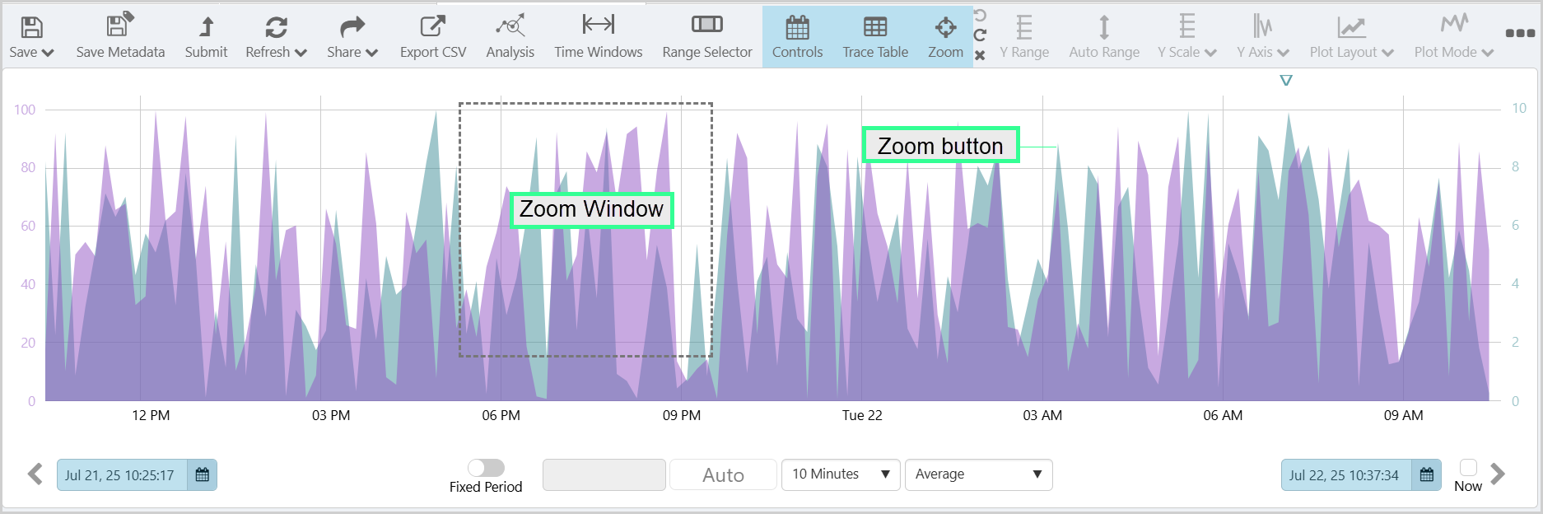Click the Y Range tool
The height and width of the screenshot is (514, 1543).
click(x=1024, y=38)
